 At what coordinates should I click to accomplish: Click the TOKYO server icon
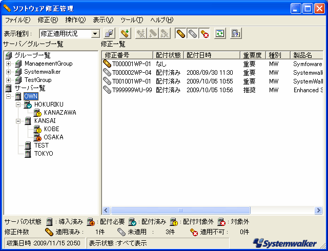click(x=28, y=154)
